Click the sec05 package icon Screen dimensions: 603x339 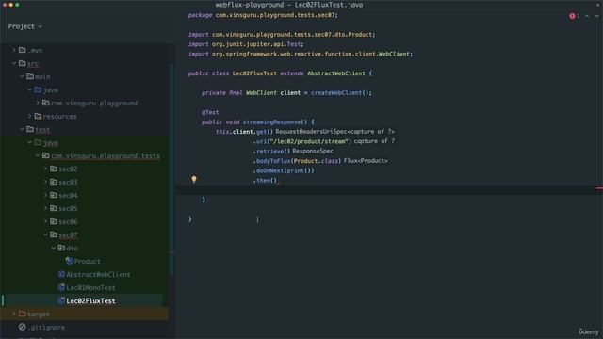54,208
